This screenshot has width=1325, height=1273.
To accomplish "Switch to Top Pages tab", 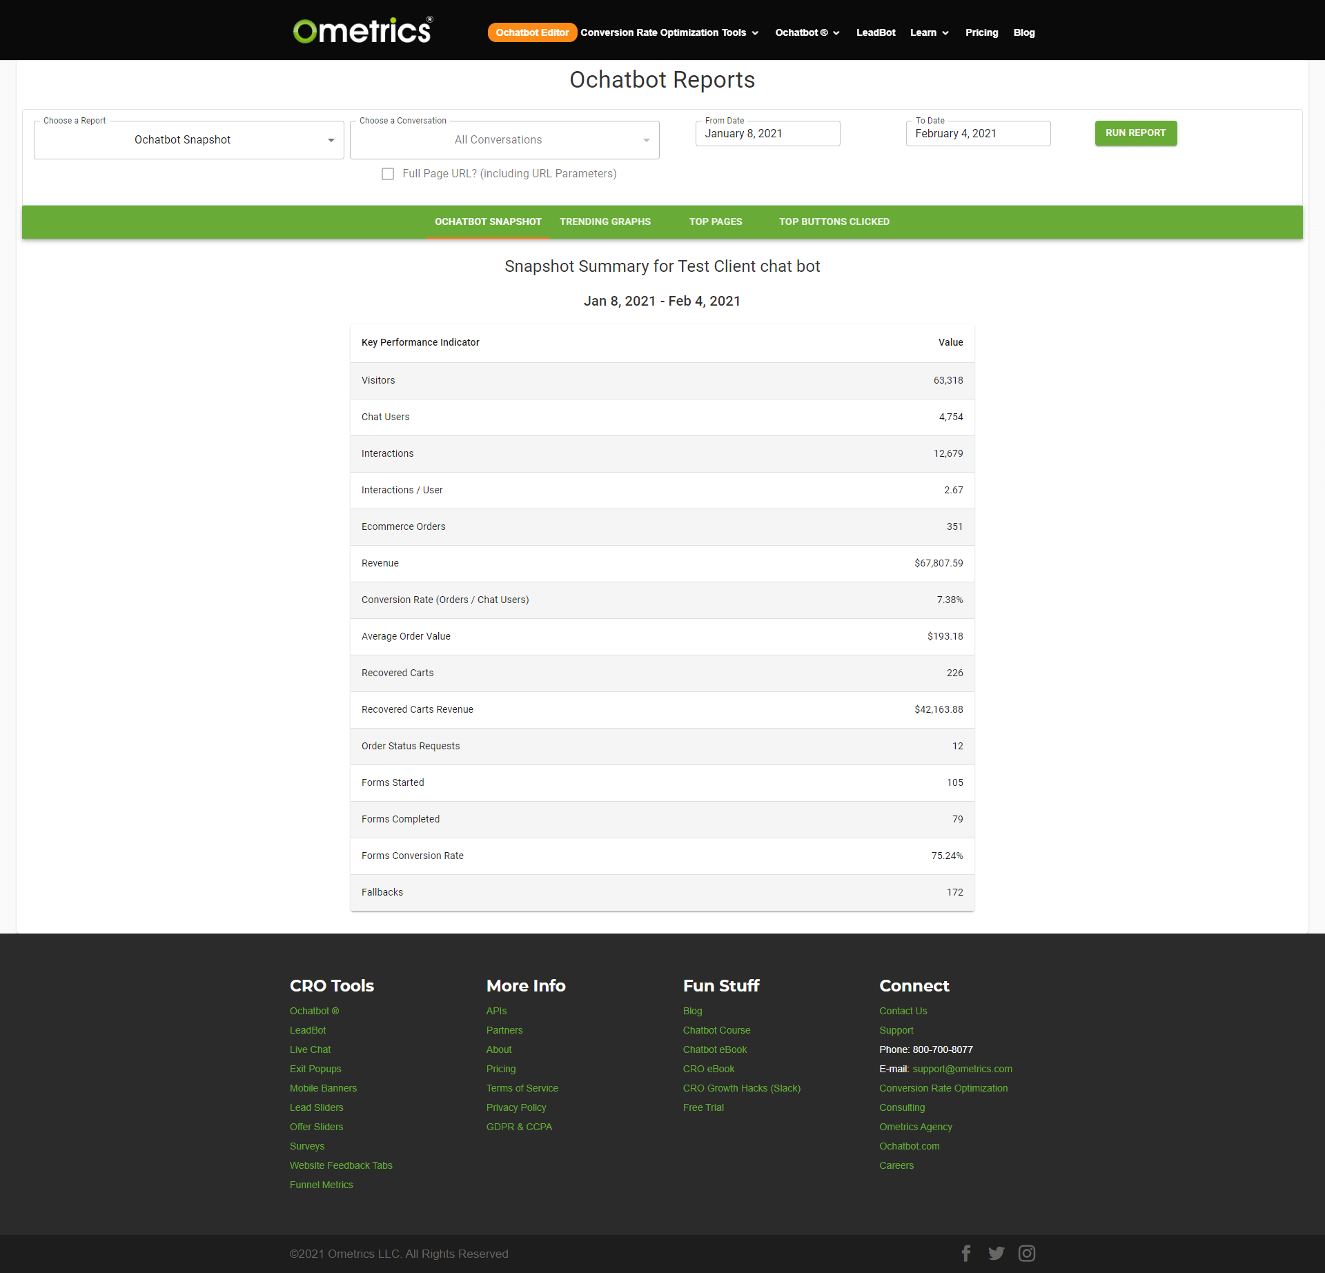I will click(x=716, y=221).
